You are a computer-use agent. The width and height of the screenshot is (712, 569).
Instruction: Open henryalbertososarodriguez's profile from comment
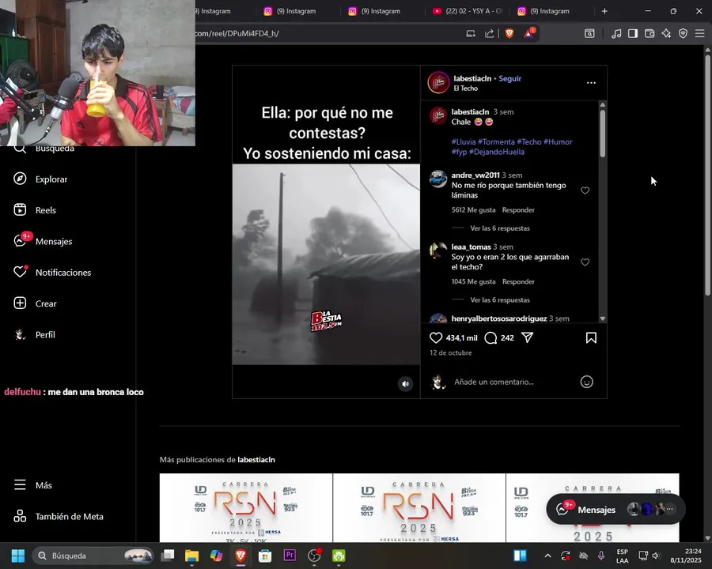[x=499, y=318]
